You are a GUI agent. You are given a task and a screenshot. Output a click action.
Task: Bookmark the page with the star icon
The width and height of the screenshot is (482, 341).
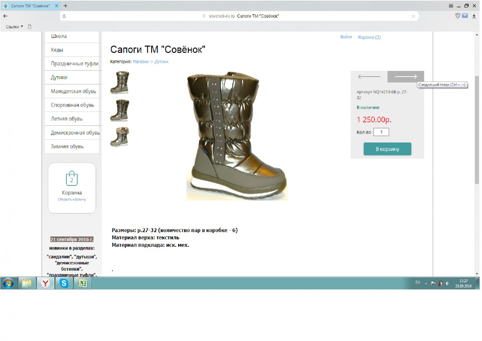[x=413, y=16]
